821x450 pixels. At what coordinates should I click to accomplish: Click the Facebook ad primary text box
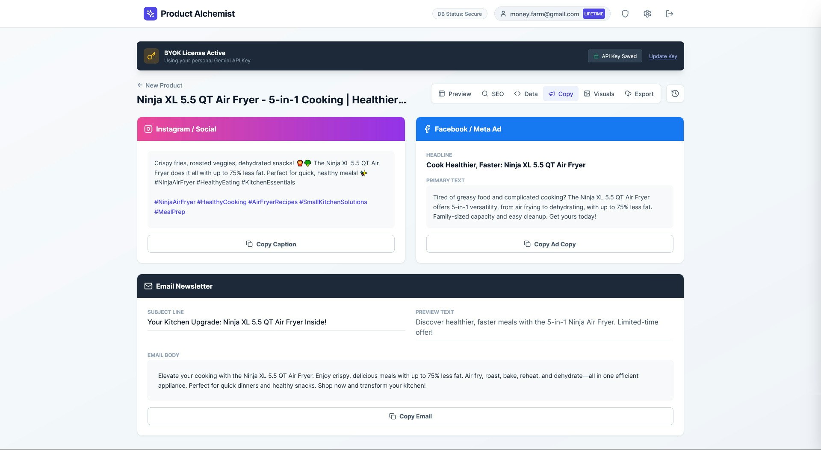(x=550, y=207)
